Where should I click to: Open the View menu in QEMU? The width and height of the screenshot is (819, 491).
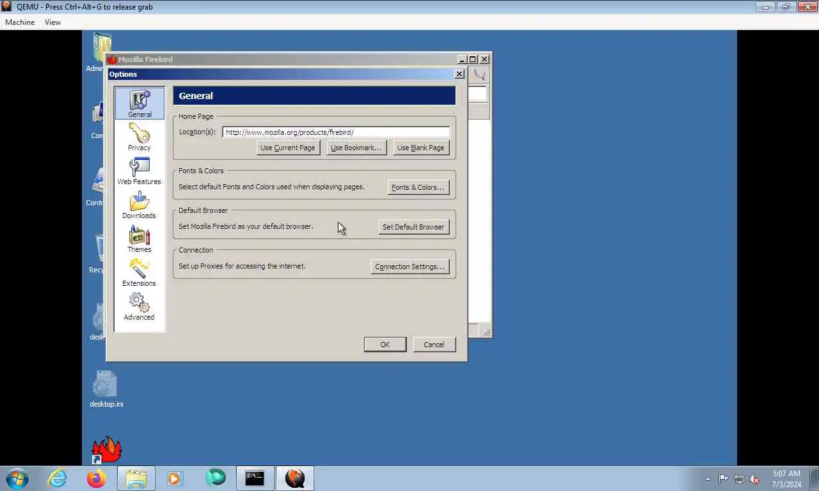tap(52, 22)
